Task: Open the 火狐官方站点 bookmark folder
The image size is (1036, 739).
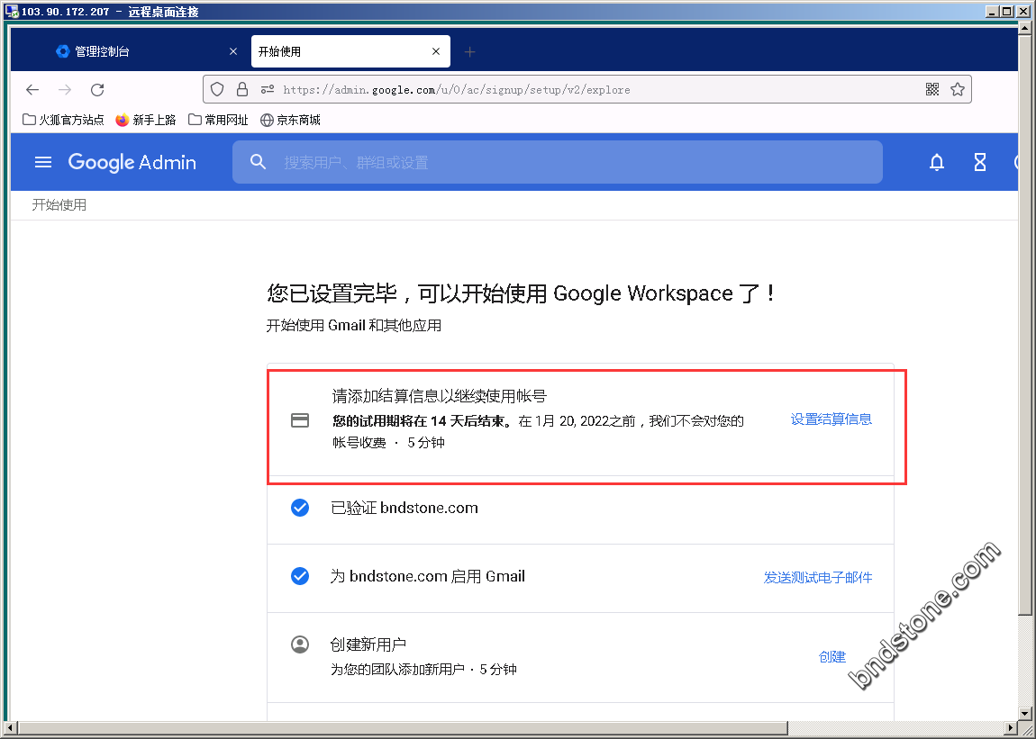Action: [63, 120]
